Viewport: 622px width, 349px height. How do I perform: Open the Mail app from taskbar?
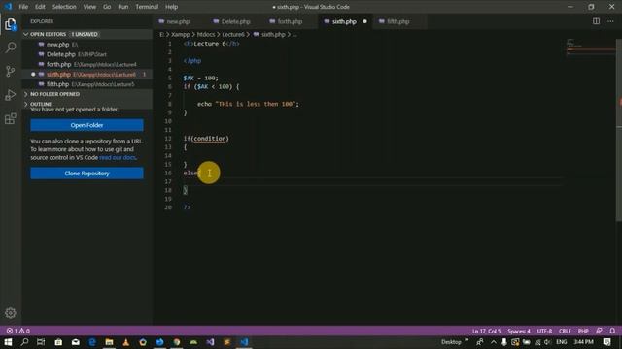click(x=76, y=342)
